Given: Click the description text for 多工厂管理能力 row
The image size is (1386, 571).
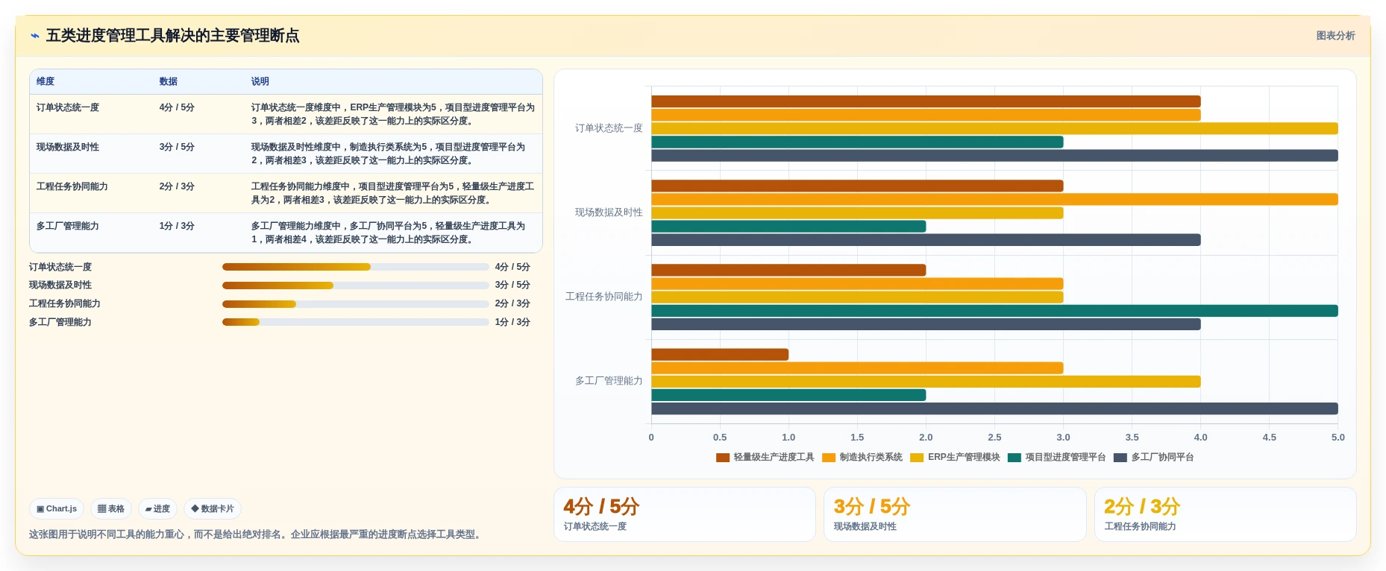Looking at the screenshot, I should (x=389, y=233).
